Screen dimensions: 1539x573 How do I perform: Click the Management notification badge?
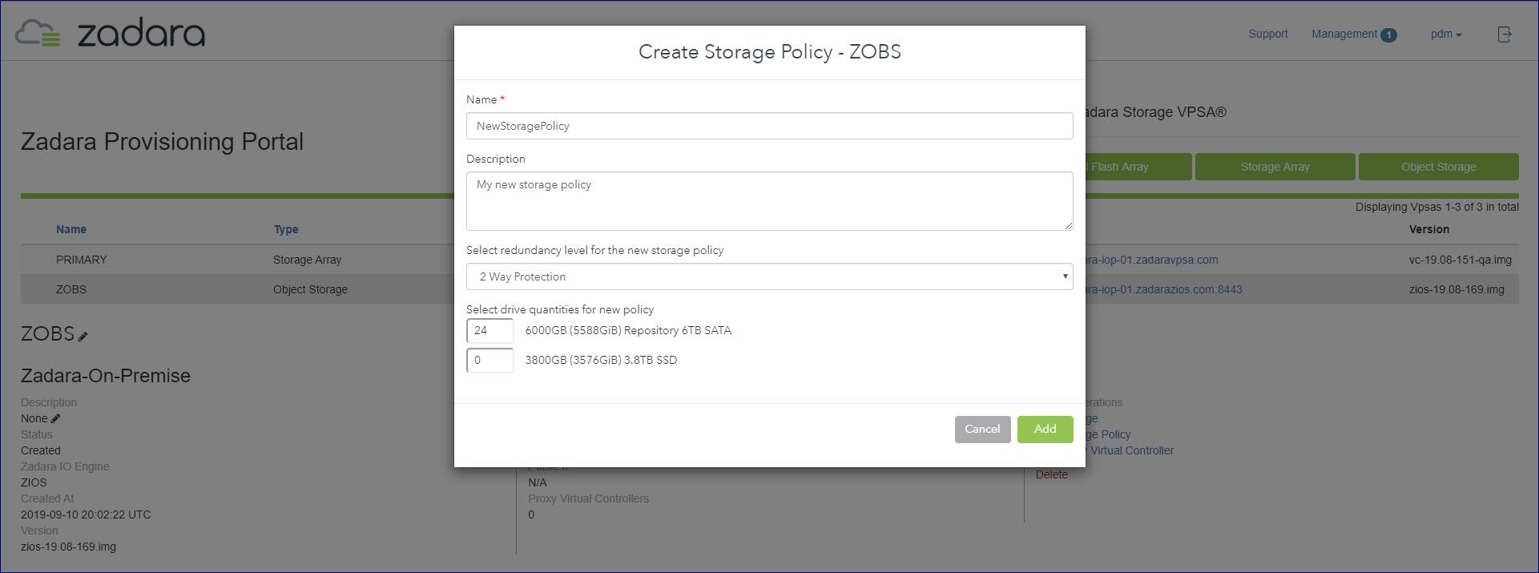pyautogui.click(x=1389, y=34)
